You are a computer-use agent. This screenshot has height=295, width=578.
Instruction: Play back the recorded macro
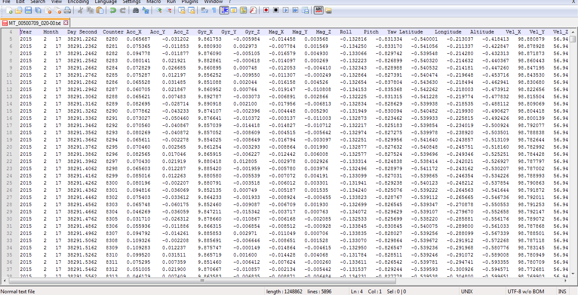285,10
